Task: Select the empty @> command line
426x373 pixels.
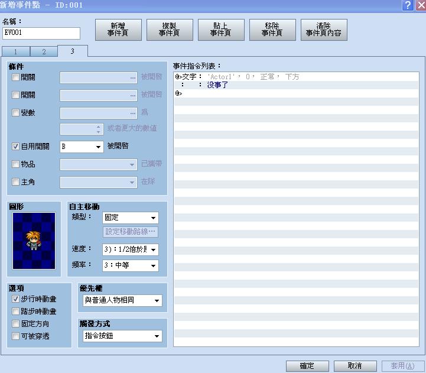Action: click(296, 93)
